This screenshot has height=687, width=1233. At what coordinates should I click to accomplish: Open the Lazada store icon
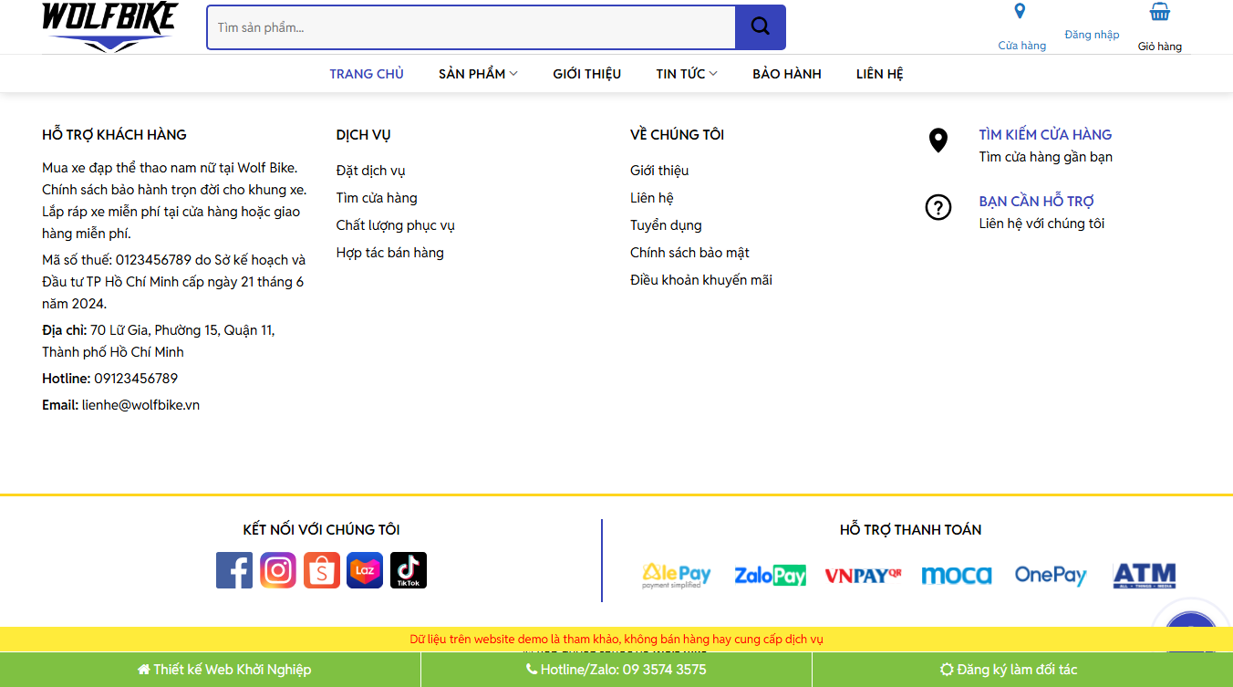pos(365,570)
